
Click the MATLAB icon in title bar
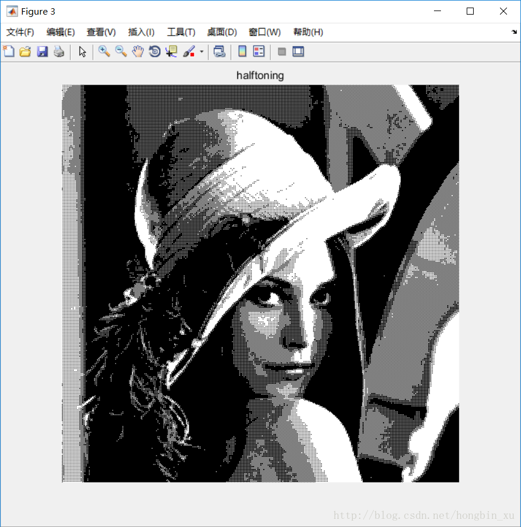click(12, 12)
